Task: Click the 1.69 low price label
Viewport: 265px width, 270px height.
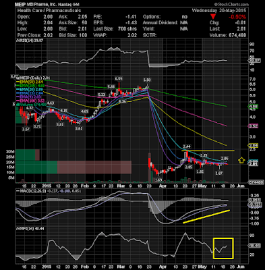Action: coord(158,180)
